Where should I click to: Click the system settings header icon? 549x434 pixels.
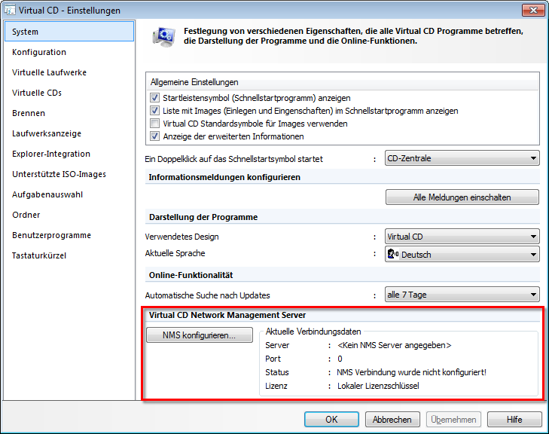(x=163, y=37)
